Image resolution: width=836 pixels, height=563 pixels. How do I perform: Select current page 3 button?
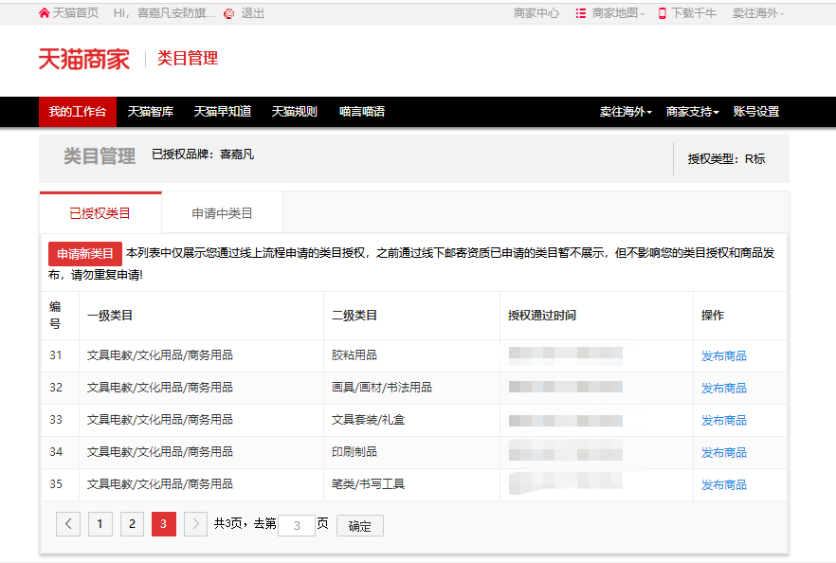coord(164,524)
